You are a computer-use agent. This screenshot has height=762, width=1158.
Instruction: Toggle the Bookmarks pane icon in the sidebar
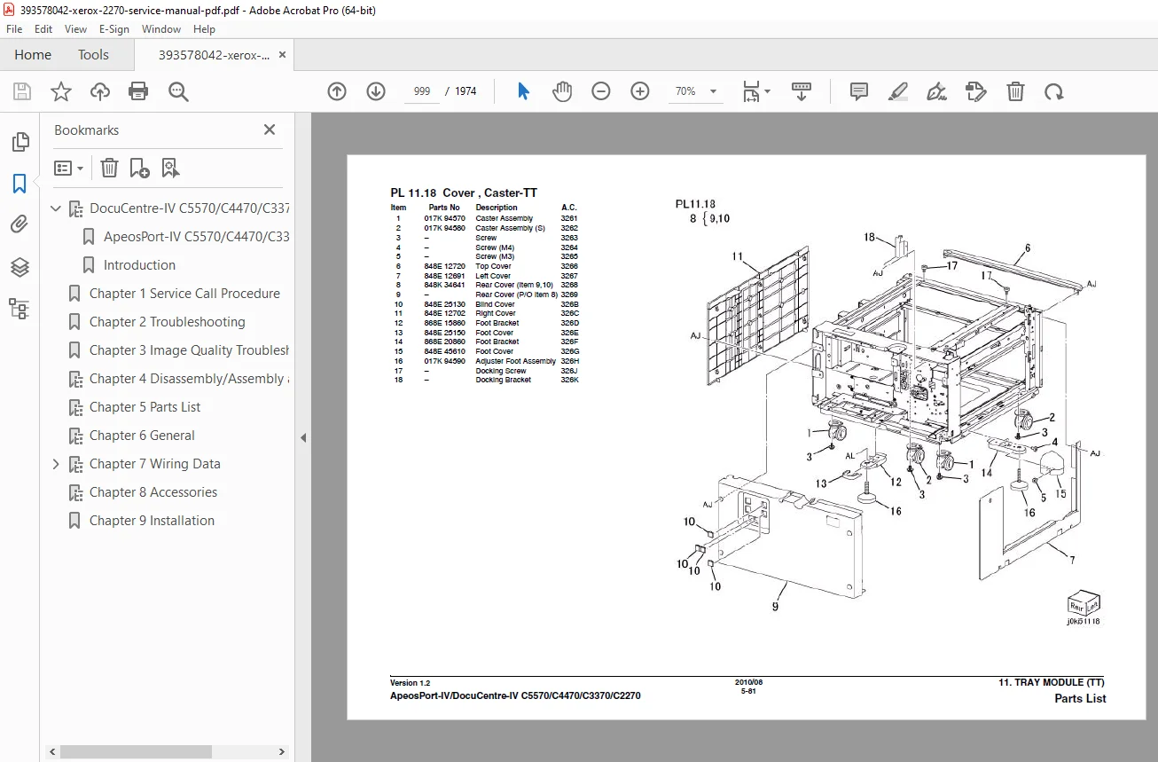[x=20, y=184]
